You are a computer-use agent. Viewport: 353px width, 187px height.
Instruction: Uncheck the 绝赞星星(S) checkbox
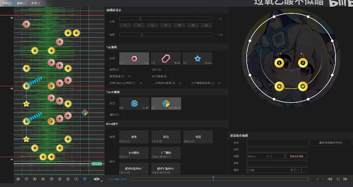click(x=129, y=77)
